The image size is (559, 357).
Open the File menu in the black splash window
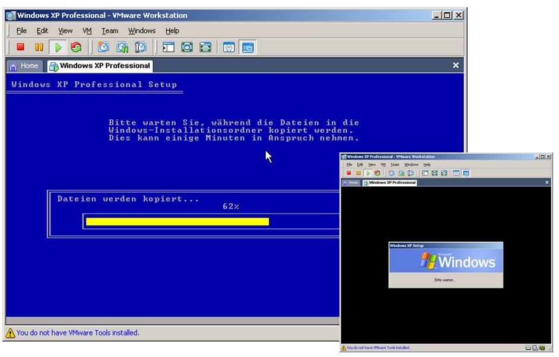pyautogui.click(x=350, y=165)
